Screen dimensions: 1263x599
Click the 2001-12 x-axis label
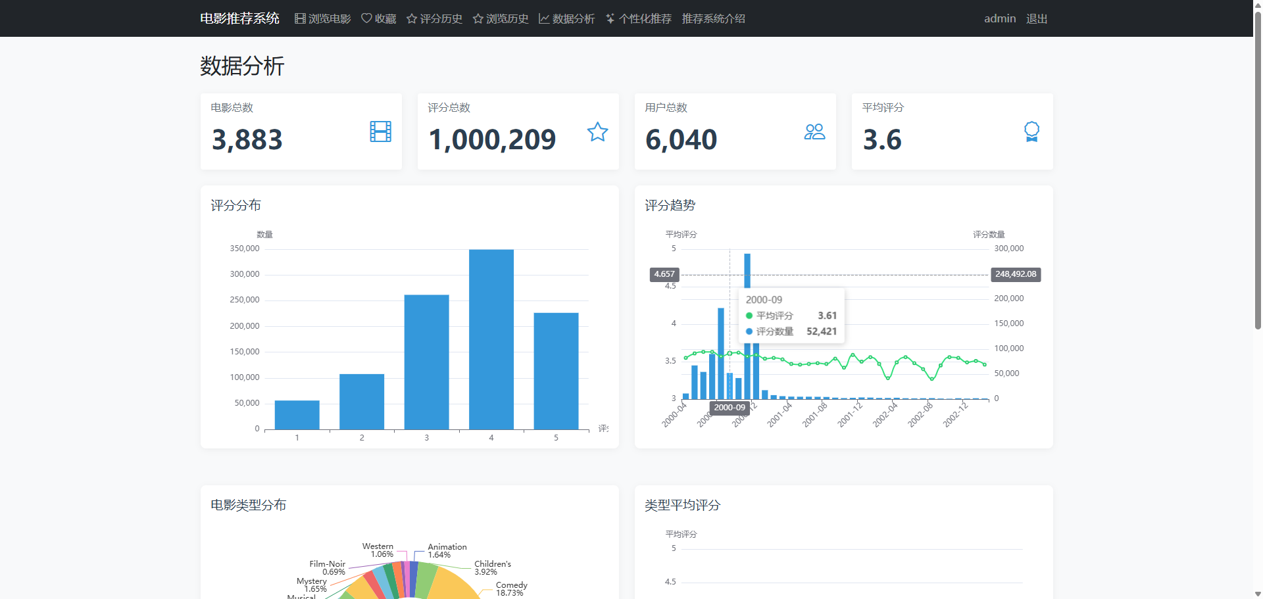tap(850, 415)
